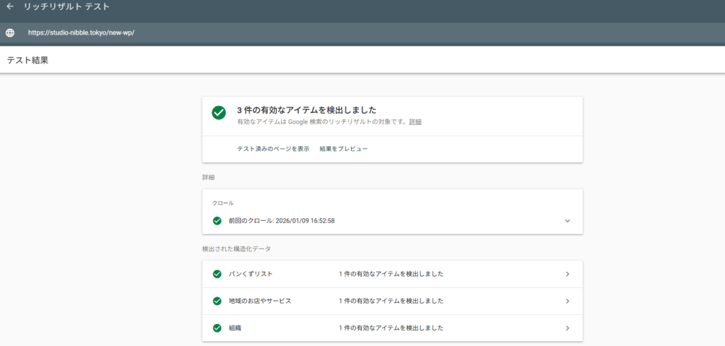Viewport: 725px width, 346px height.
Task: Click the リッチリザルト テスト title
Action: (67, 7)
